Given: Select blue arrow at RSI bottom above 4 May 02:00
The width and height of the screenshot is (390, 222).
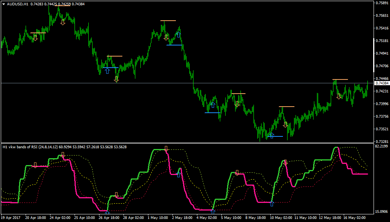Looking at the screenshot, I should coord(213,212).
